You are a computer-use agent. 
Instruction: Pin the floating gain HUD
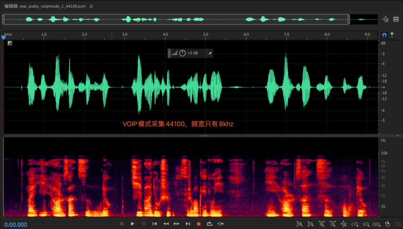point(210,53)
